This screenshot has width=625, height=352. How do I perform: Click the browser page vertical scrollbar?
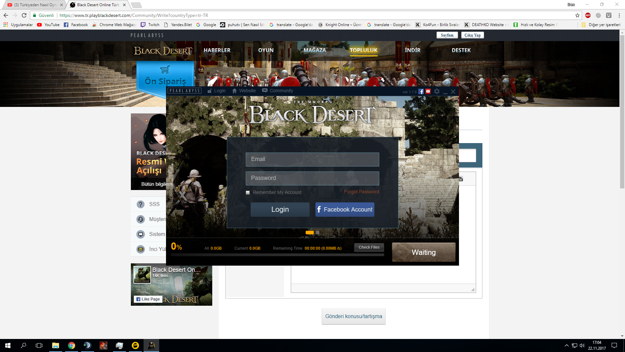point(622,112)
